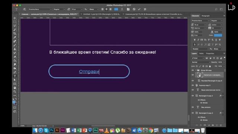Select the Hand tool
The height and width of the screenshot is (134, 238).
[15, 88]
